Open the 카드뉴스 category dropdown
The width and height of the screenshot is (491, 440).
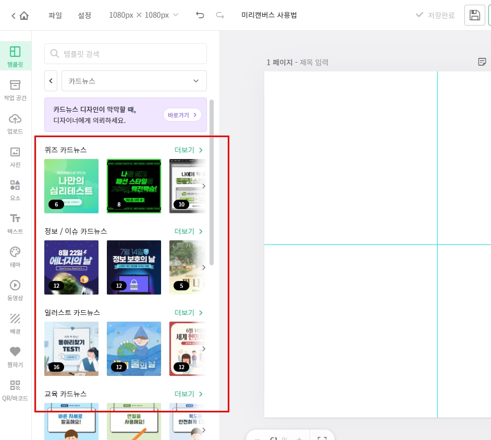tap(133, 81)
